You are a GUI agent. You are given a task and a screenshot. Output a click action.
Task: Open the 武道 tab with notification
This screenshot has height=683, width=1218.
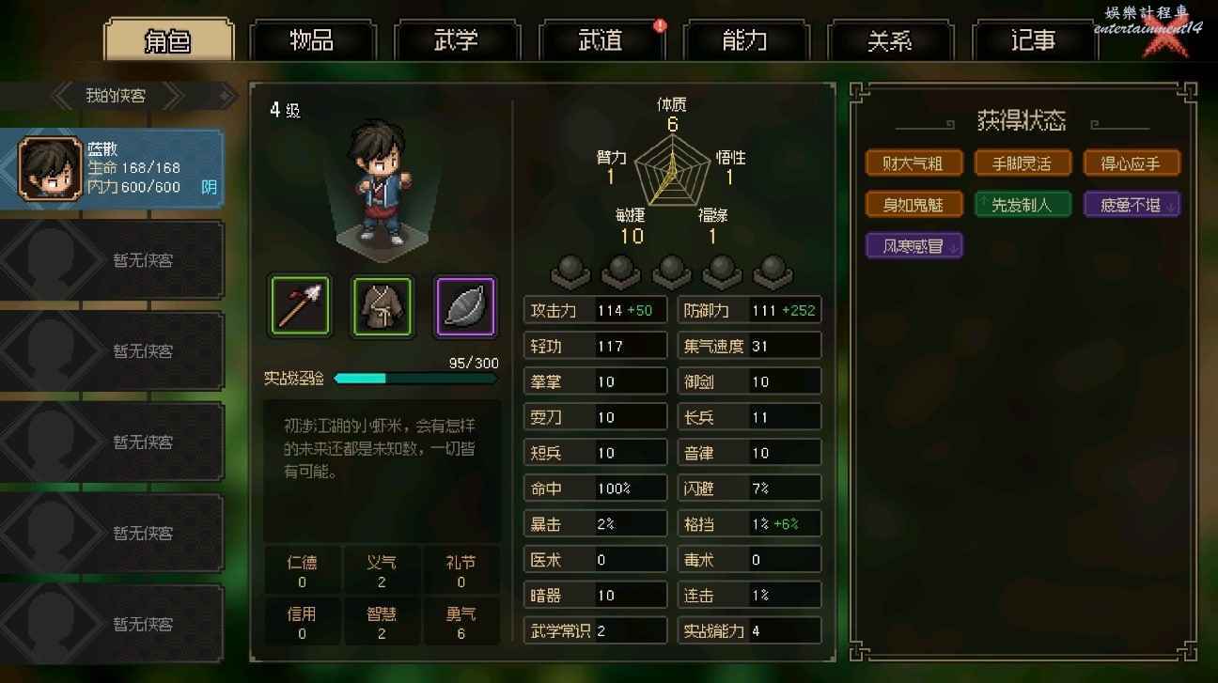click(601, 40)
